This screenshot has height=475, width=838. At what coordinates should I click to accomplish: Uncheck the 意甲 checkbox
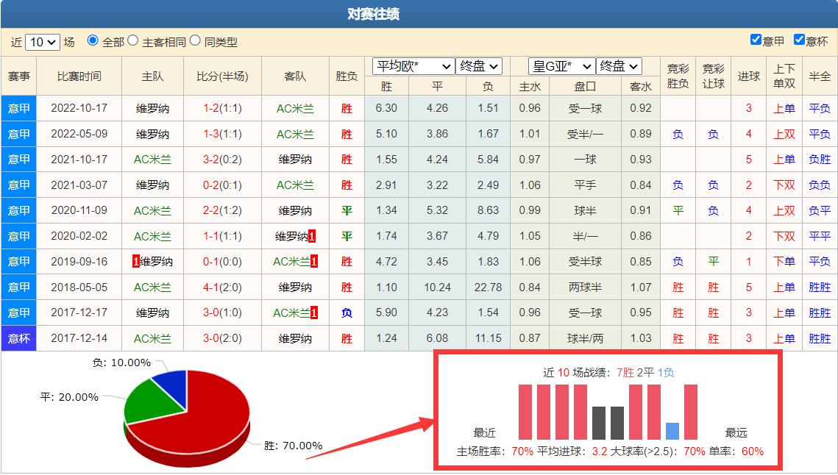point(756,39)
